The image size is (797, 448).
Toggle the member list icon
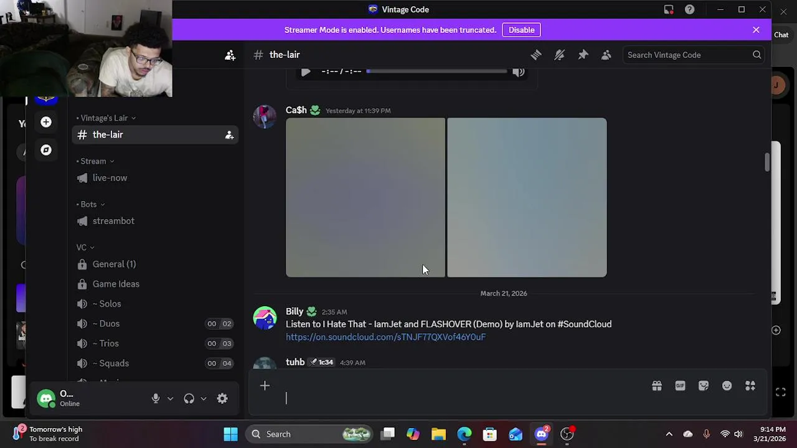coord(606,55)
